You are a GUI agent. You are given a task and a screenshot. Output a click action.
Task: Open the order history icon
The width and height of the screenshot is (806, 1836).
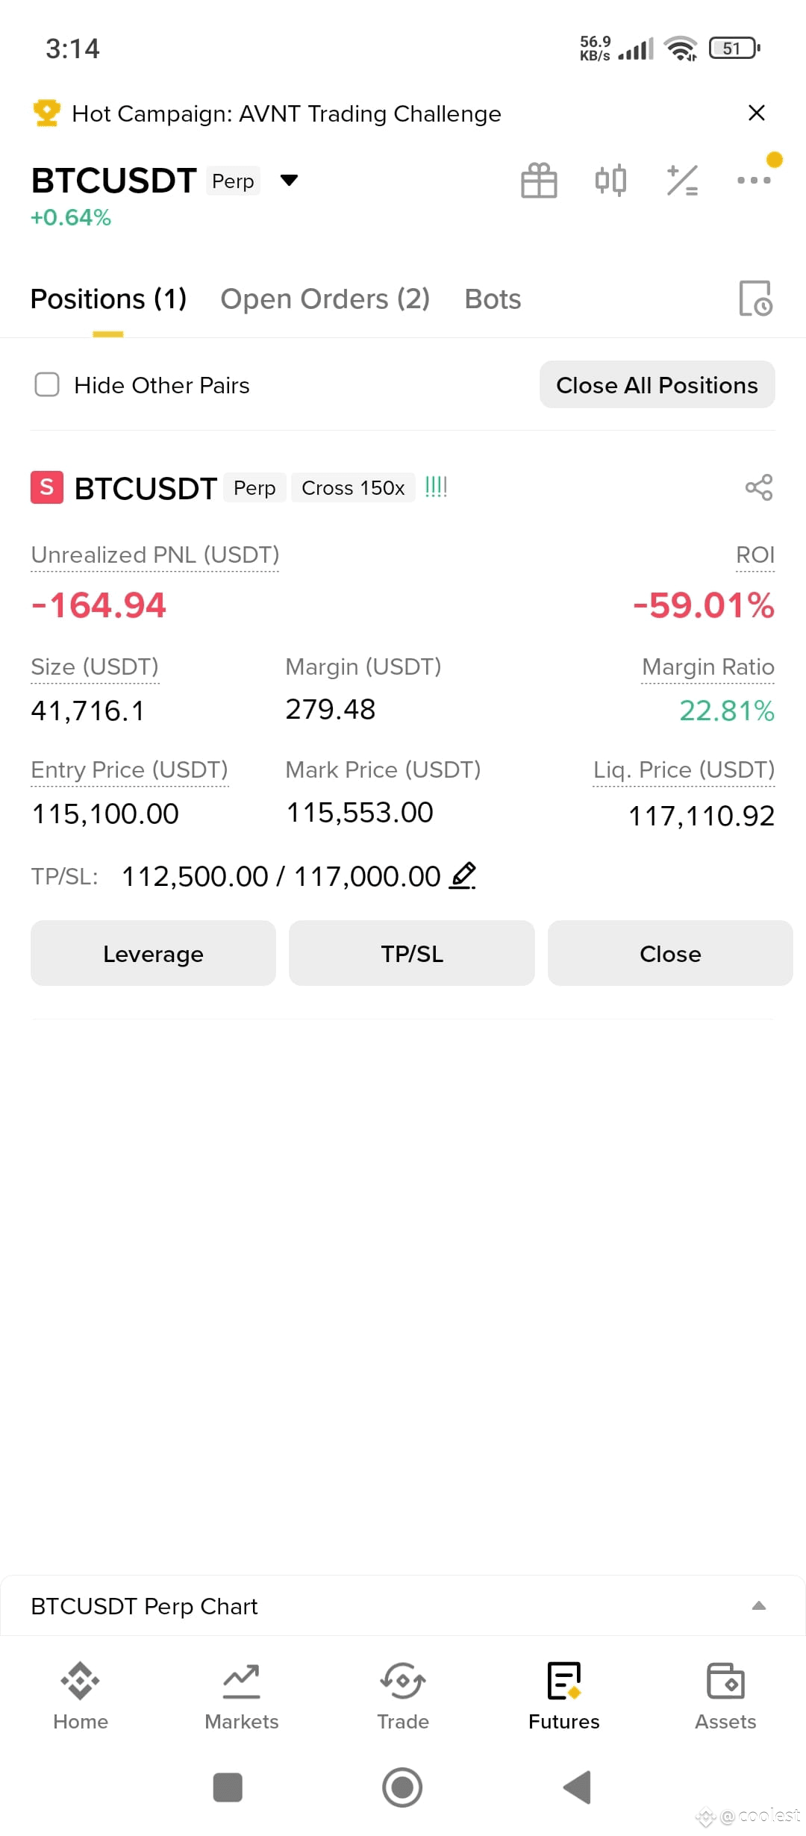[x=755, y=299]
